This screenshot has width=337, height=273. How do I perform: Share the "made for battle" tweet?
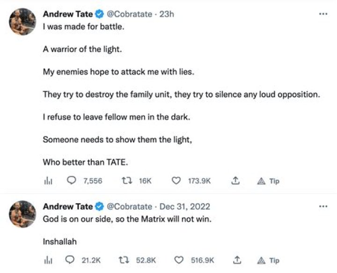[236, 181]
